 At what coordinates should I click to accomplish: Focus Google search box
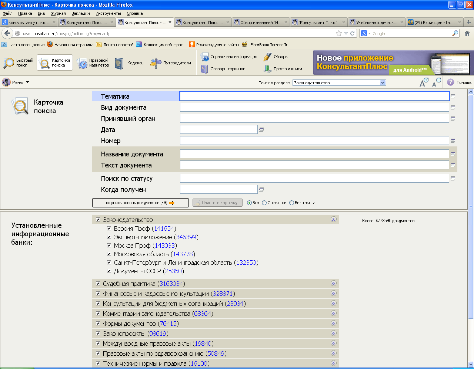point(411,34)
